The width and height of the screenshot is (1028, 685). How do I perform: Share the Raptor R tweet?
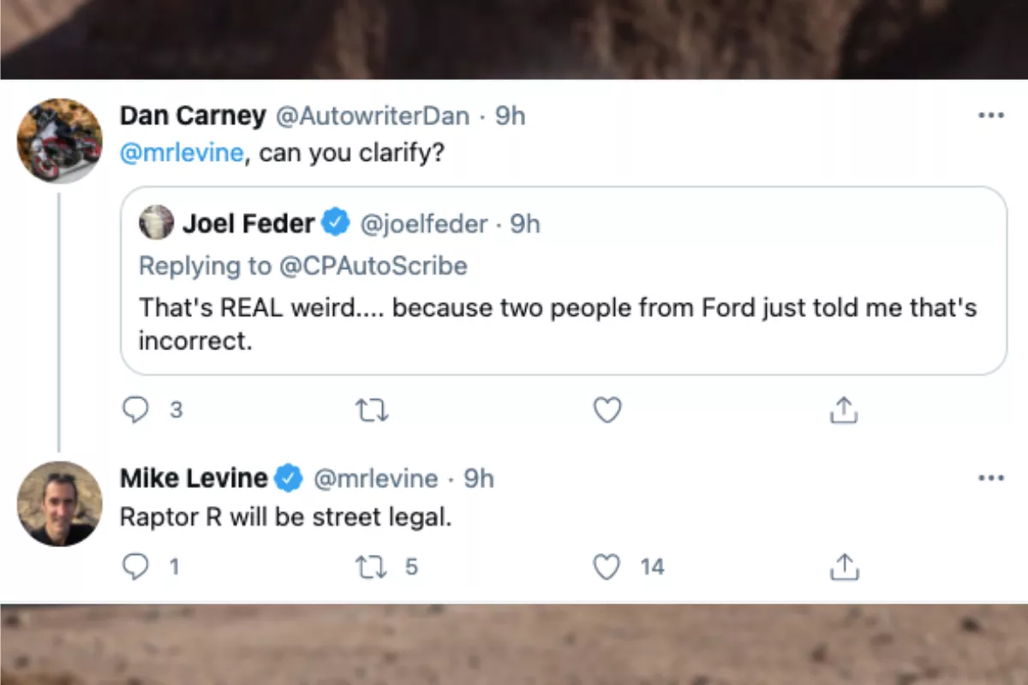844,567
